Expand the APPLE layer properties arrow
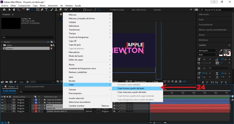The image size is (234, 124). [33, 105]
